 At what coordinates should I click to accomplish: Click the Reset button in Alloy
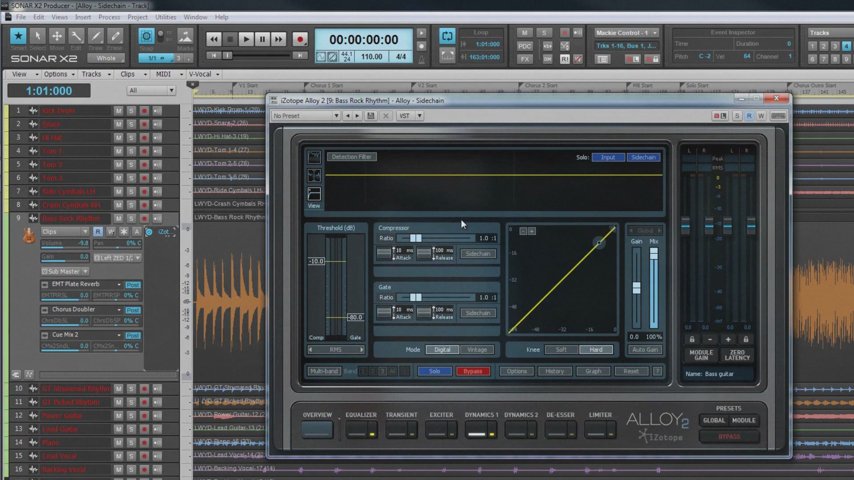tap(631, 371)
